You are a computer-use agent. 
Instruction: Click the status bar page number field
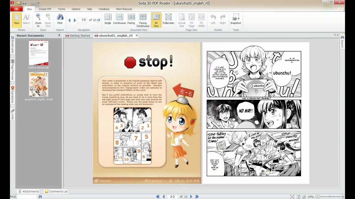tap(172, 197)
